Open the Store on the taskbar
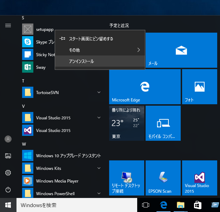This screenshot has width=220, height=212. pos(198,205)
